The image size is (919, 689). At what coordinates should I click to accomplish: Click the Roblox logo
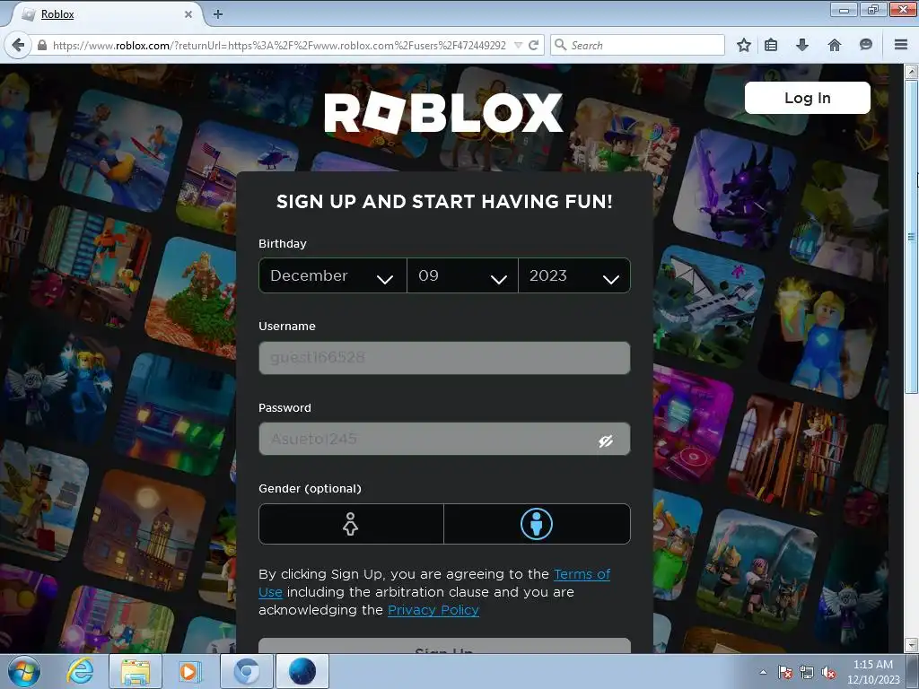tap(443, 113)
